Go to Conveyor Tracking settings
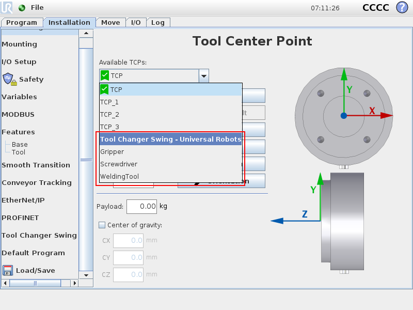 click(36, 182)
